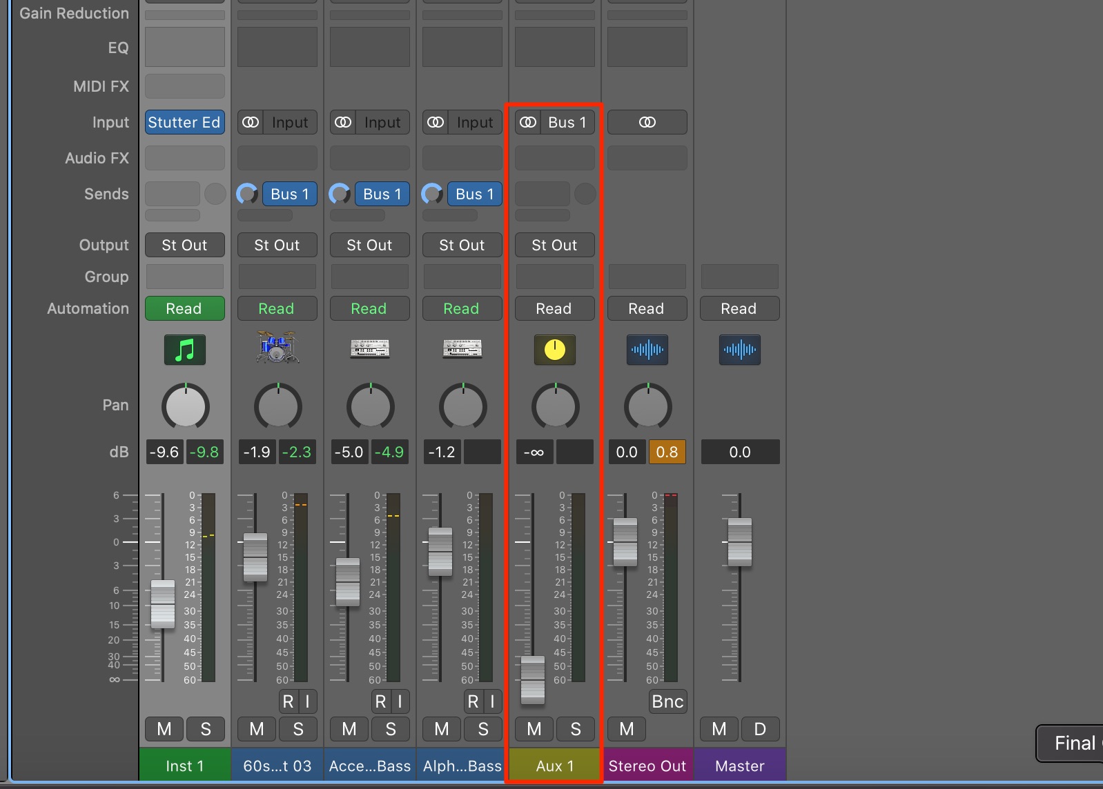Open the Read automation menu on Aux 1

click(554, 308)
